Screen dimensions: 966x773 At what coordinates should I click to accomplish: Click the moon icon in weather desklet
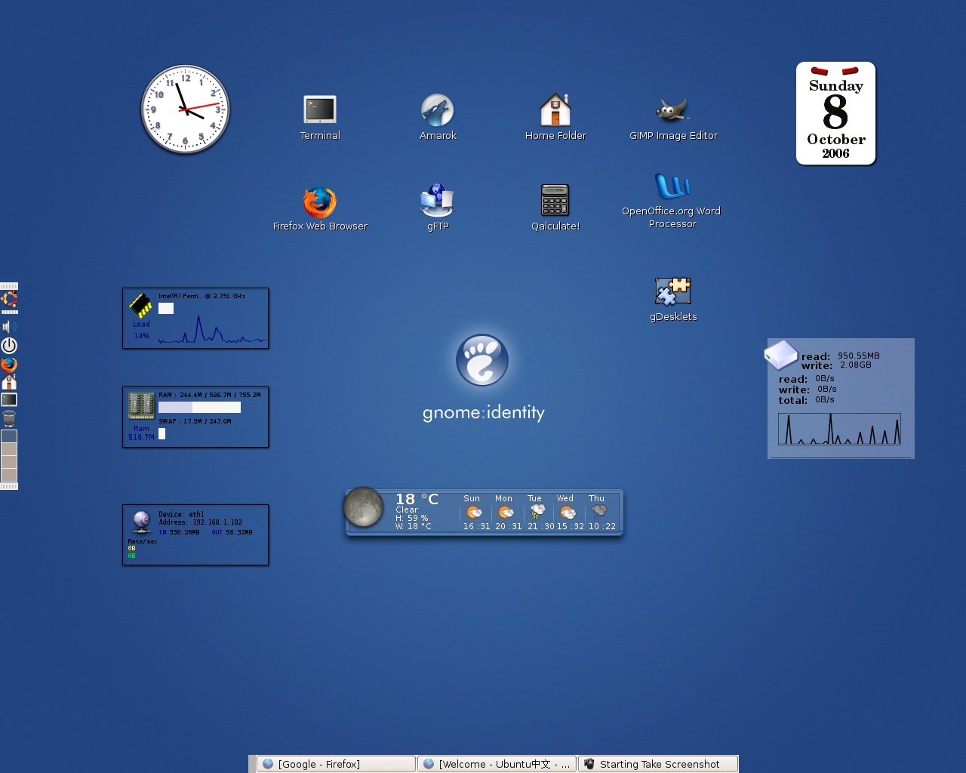coord(364,507)
